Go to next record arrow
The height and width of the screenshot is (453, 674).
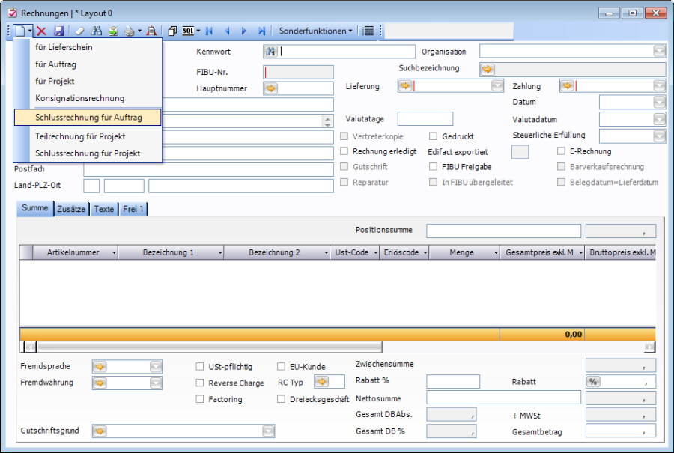point(244,31)
